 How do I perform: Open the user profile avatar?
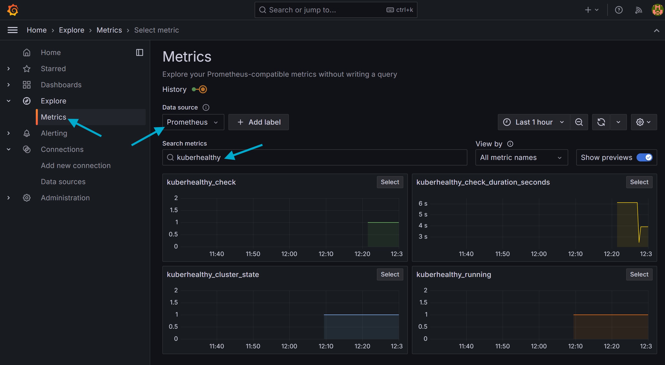point(657,10)
